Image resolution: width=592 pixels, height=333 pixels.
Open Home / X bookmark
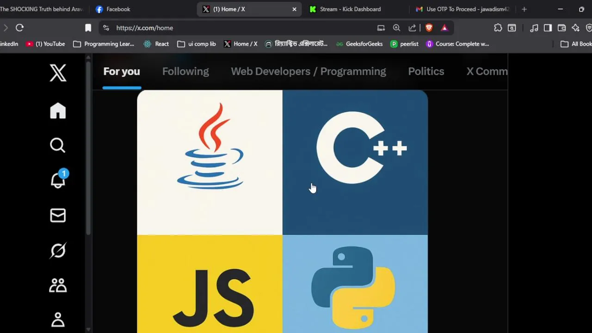(x=240, y=44)
